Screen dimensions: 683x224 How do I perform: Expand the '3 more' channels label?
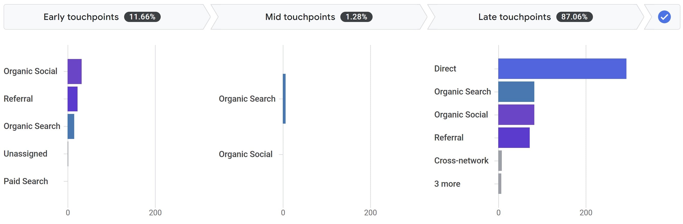point(447,184)
